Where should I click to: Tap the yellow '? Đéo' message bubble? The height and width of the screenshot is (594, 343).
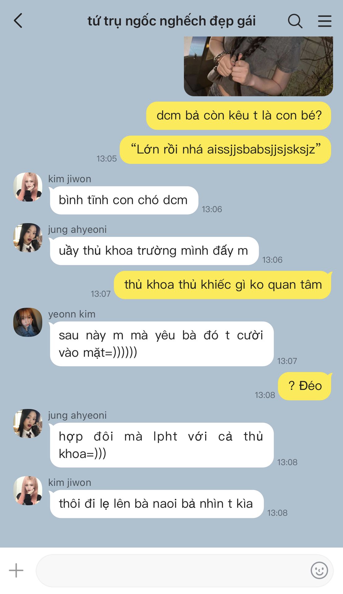305,386
